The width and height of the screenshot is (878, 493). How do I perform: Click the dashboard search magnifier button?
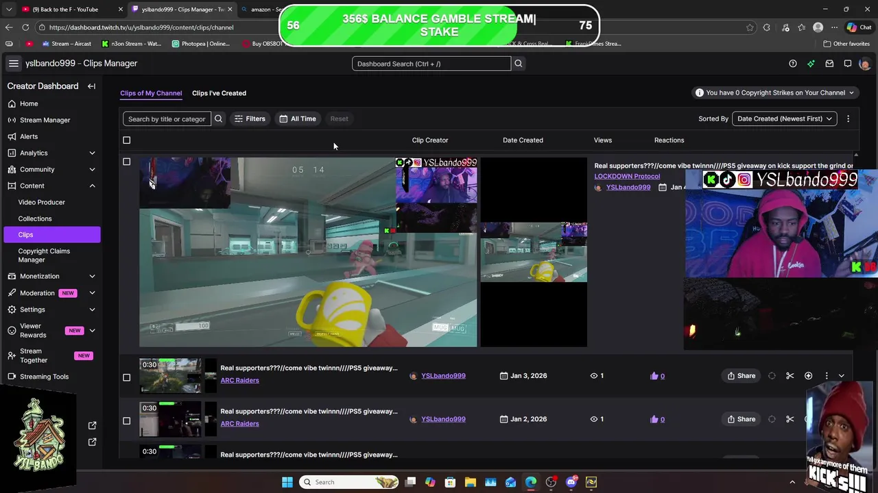point(519,64)
